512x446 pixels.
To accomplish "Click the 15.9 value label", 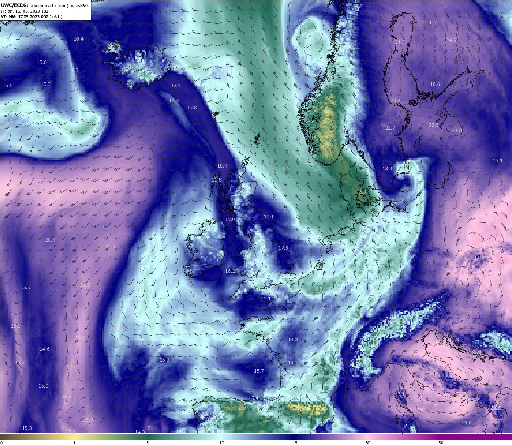I will tap(25, 288).
